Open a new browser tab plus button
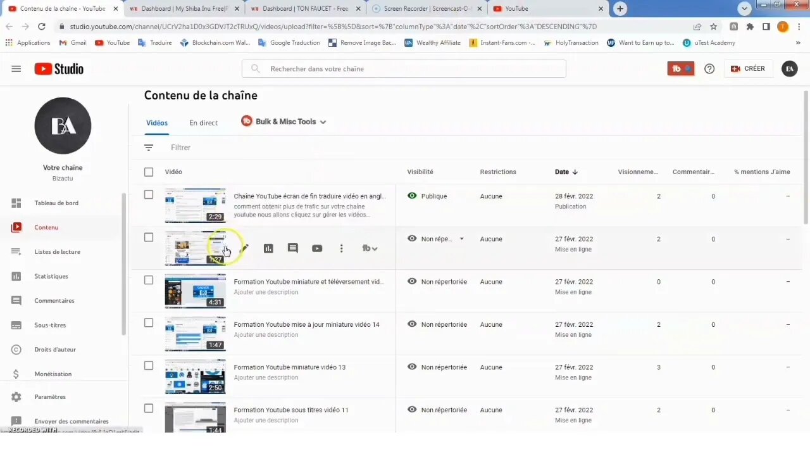810x456 pixels. [x=620, y=8]
